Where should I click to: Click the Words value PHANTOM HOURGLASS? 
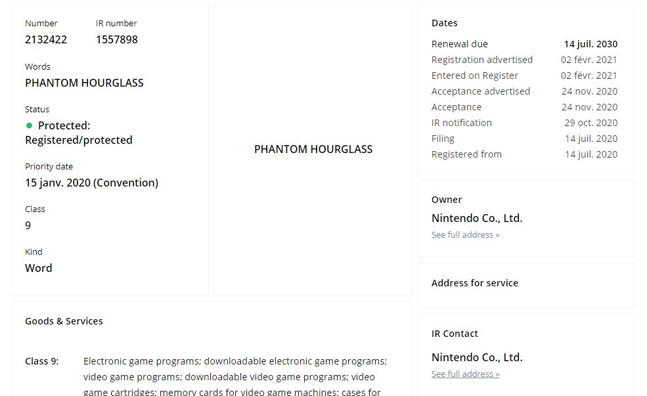(x=84, y=83)
